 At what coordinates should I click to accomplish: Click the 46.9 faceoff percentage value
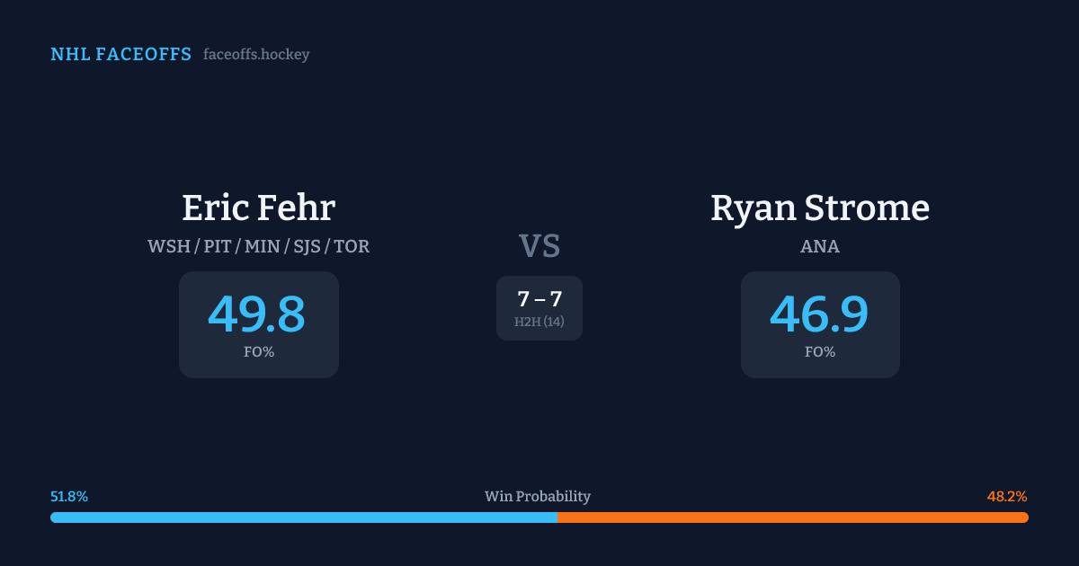coord(819,314)
